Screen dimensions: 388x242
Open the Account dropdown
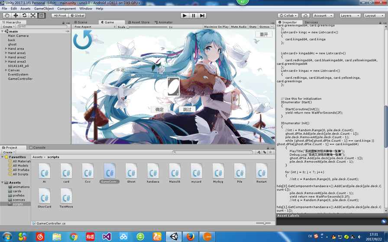323,16
